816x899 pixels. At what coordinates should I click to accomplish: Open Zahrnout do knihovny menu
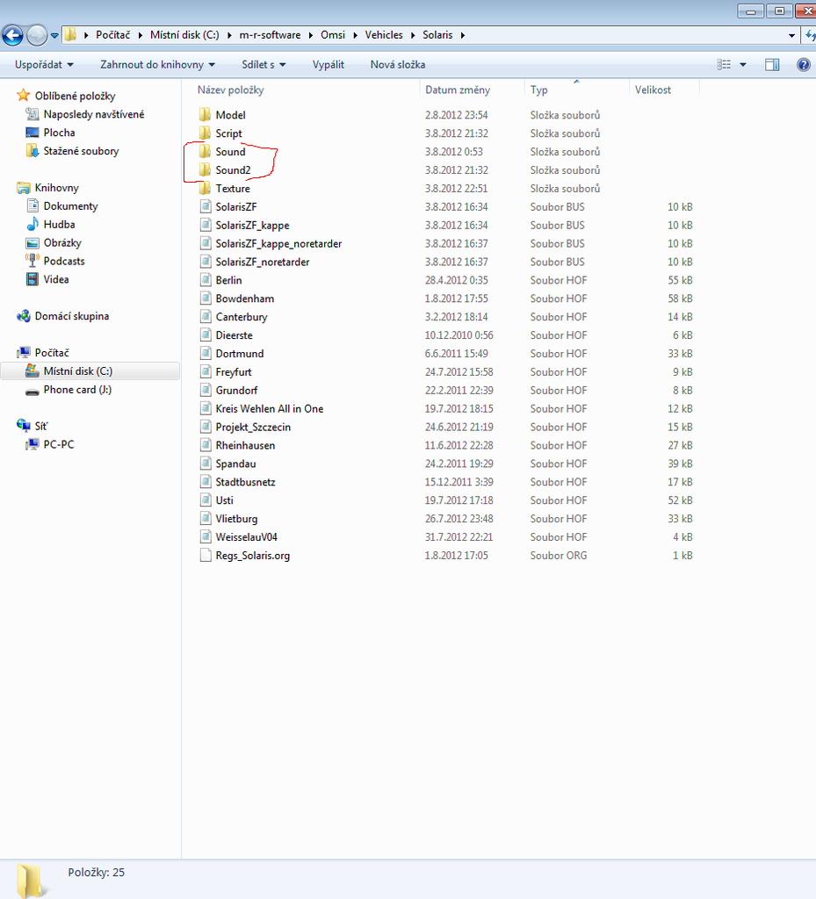(x=158, y=65)
